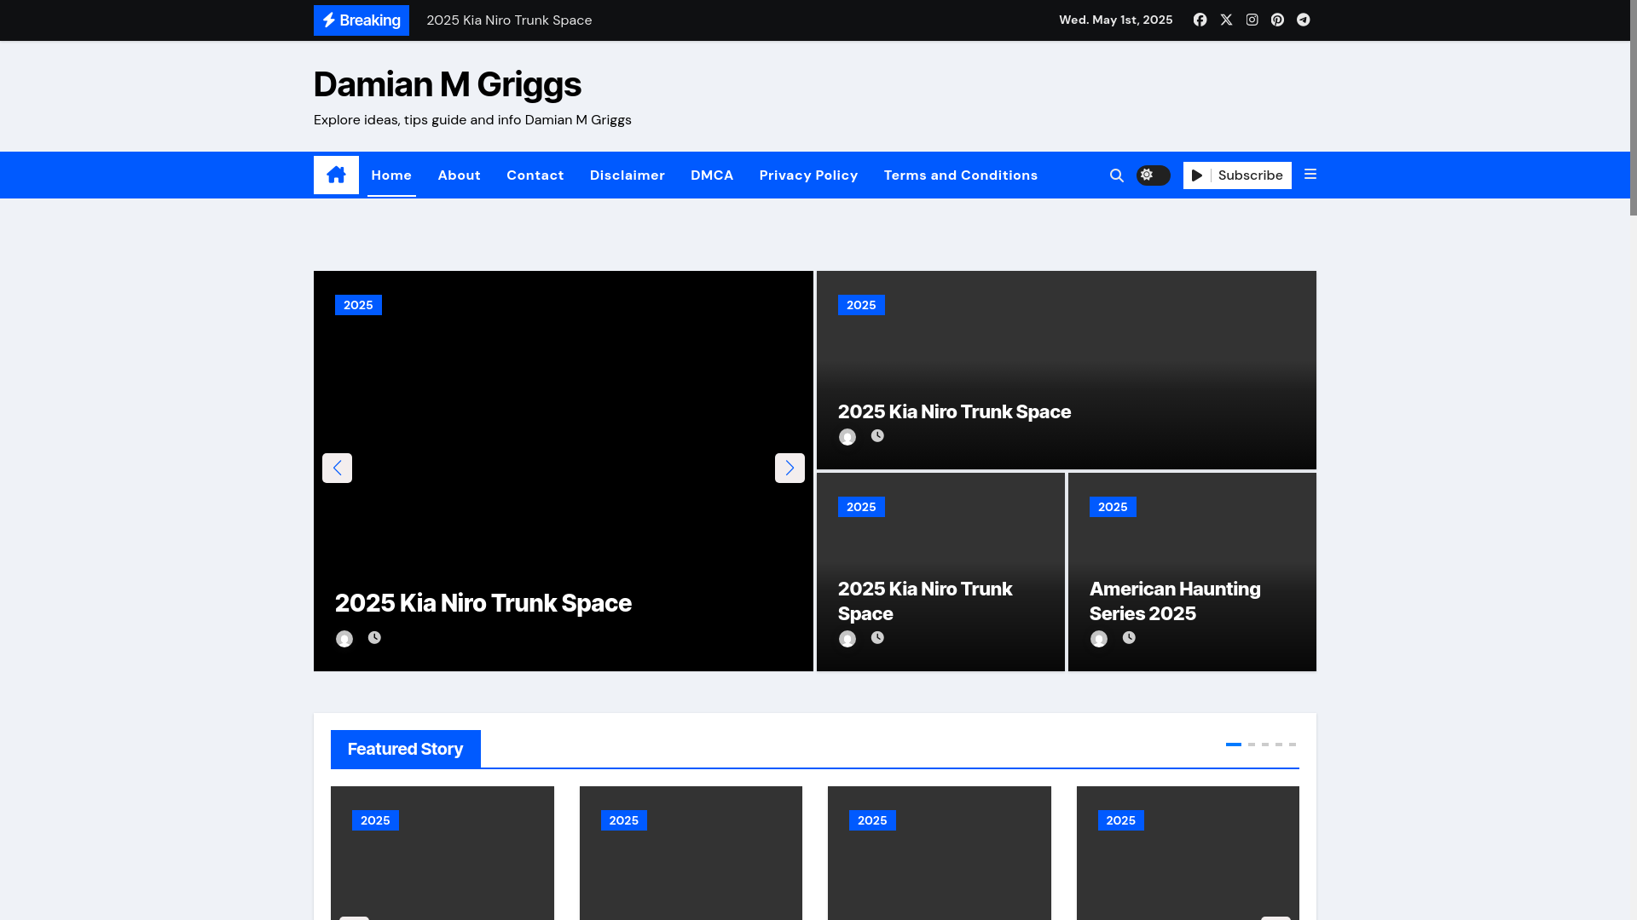Select fifth Featured Story carousel dot
Image resolution: width=1637 pixels, height=920 pixels.
point(1293,745)
